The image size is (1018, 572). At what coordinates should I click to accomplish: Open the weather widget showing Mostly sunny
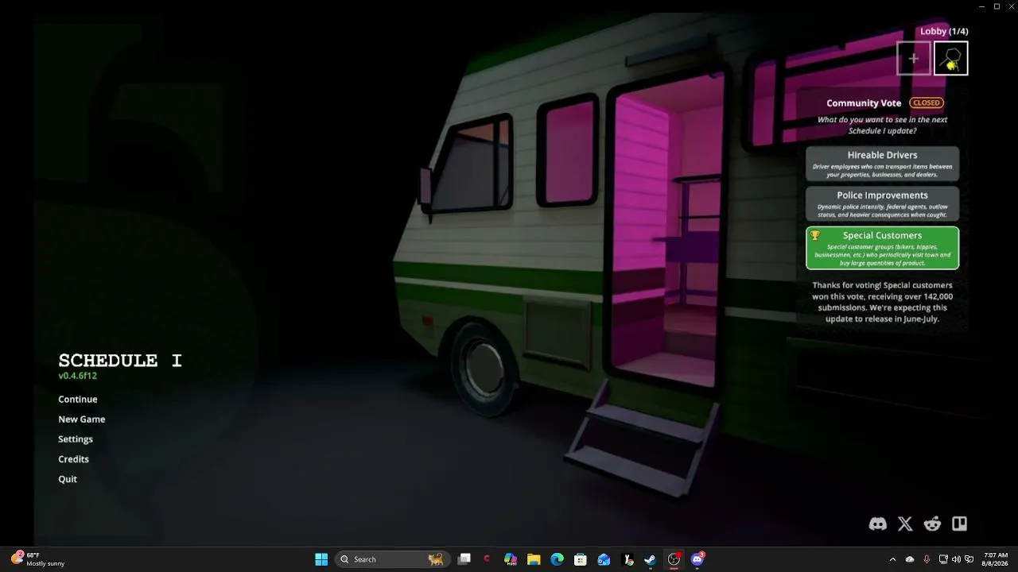tap(38, 559)
